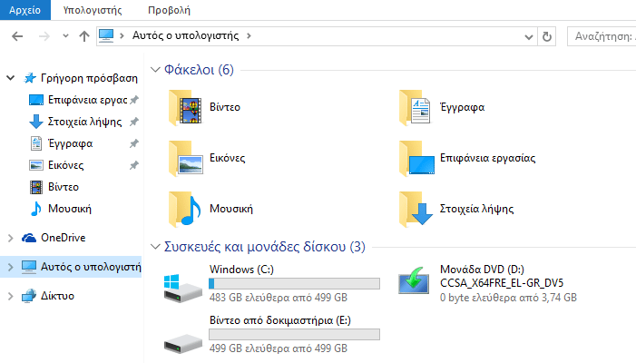This screenshot has width=636, height=363.
Task: Click the 483 GB ελεύθερα από 499 GB text
Action: (x=279, y=298)
